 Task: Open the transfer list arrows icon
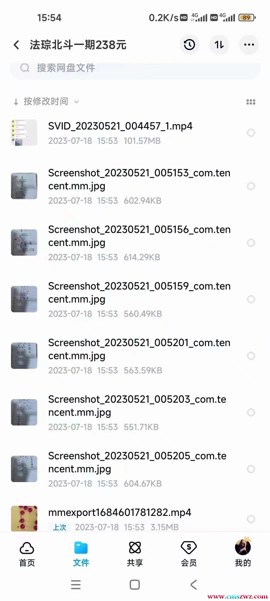[219, 45]
